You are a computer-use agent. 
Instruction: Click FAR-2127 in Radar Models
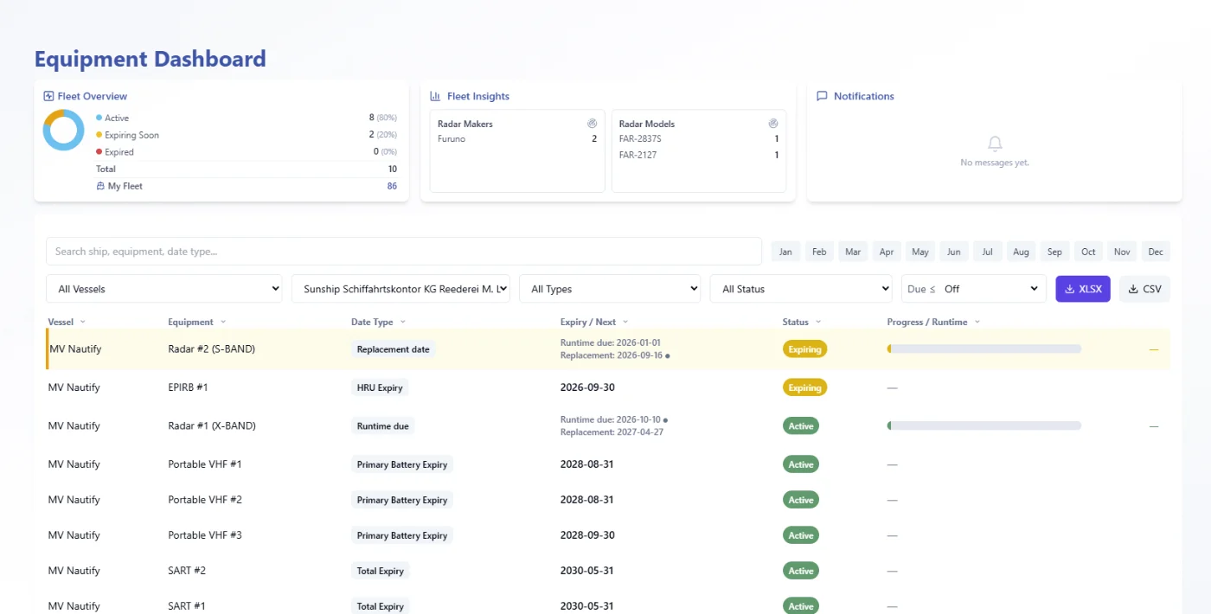point(638,155)
